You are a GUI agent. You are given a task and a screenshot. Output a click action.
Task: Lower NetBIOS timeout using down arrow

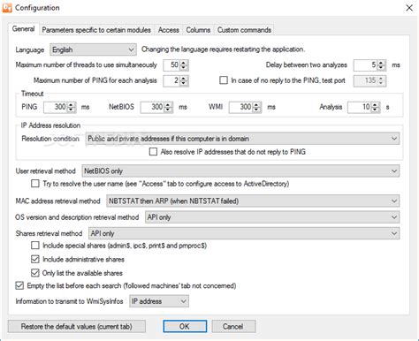(168, 110)
